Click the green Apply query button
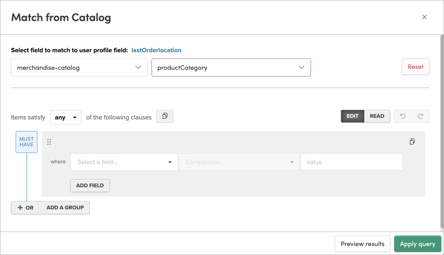444x255 pixels. (417, 244)
